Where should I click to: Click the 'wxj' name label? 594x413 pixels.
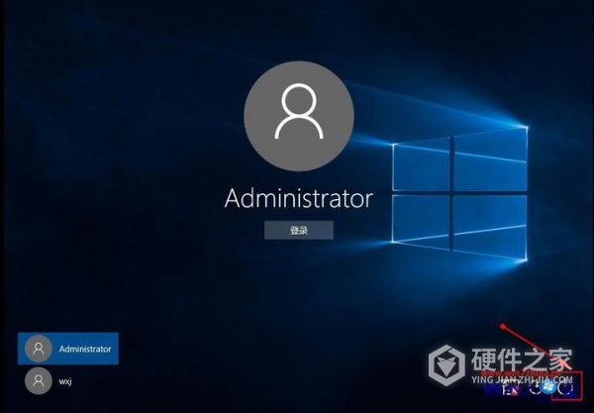65,378
